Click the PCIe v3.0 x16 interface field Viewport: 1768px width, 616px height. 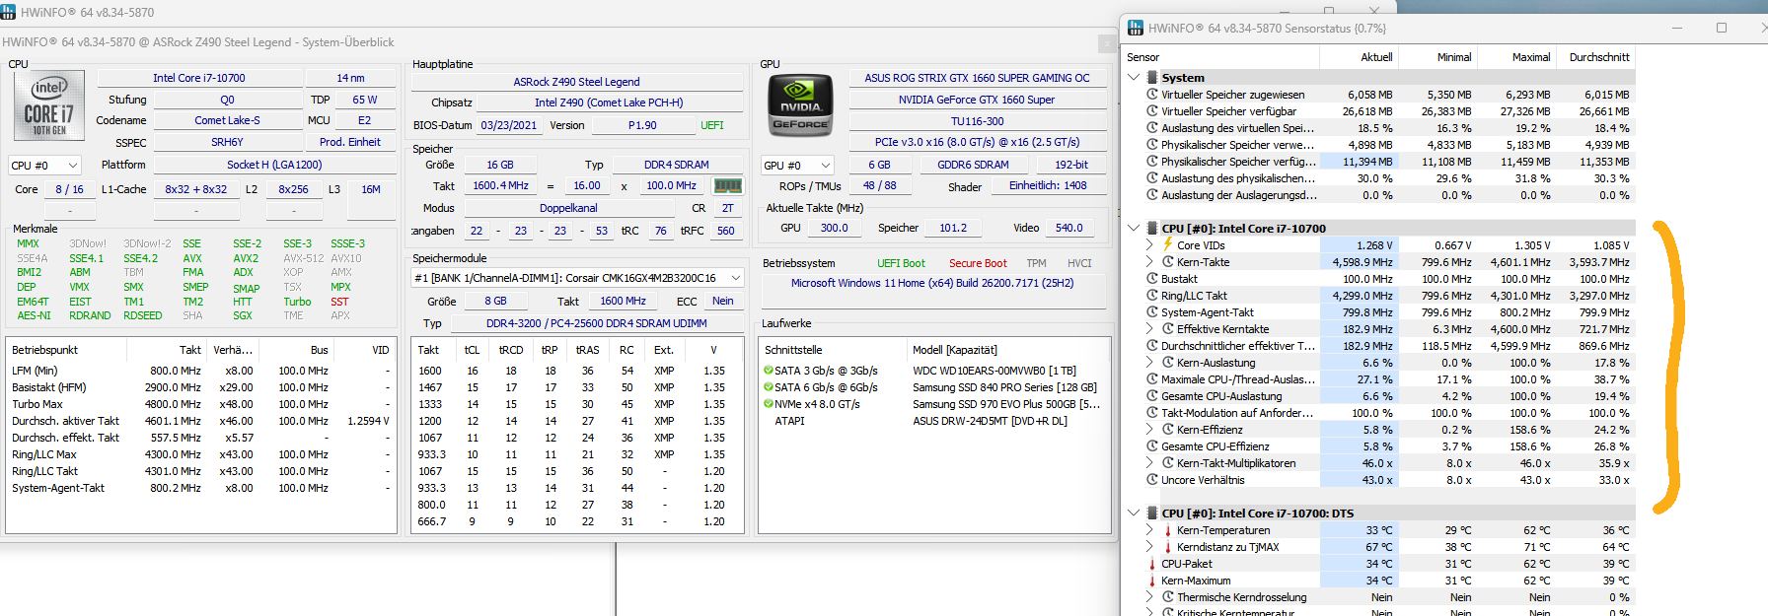pyautogui.click(x=977, y=142)
